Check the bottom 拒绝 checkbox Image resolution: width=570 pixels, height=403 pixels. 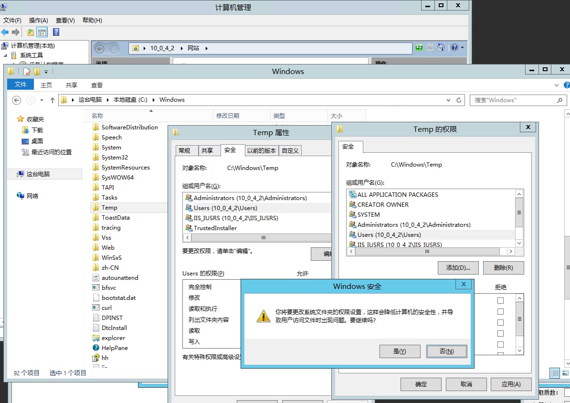(500, 344)
